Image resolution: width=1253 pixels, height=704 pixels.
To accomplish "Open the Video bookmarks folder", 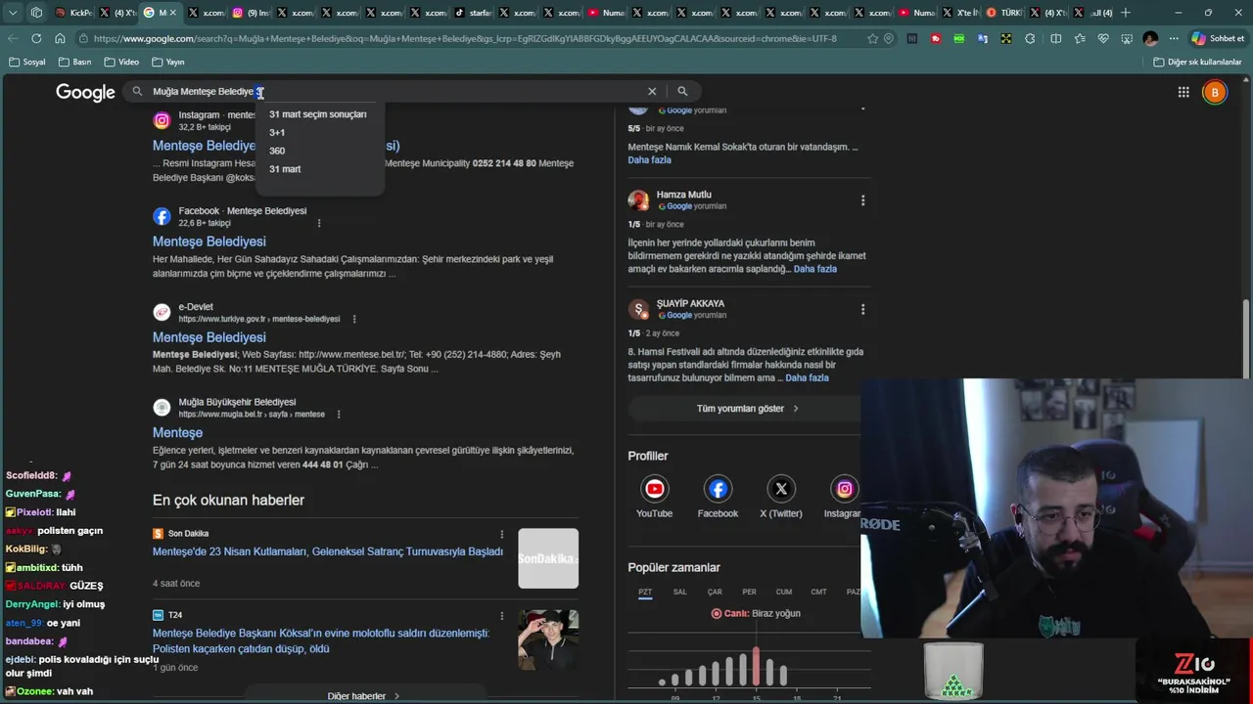I will point(121,62).
